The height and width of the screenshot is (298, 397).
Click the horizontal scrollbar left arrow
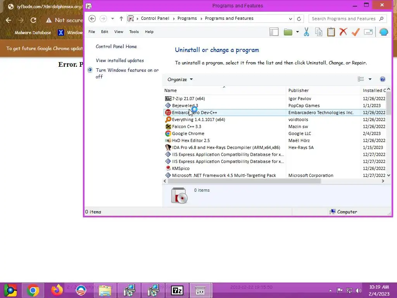pyautogui.click(x=165, y=181)
